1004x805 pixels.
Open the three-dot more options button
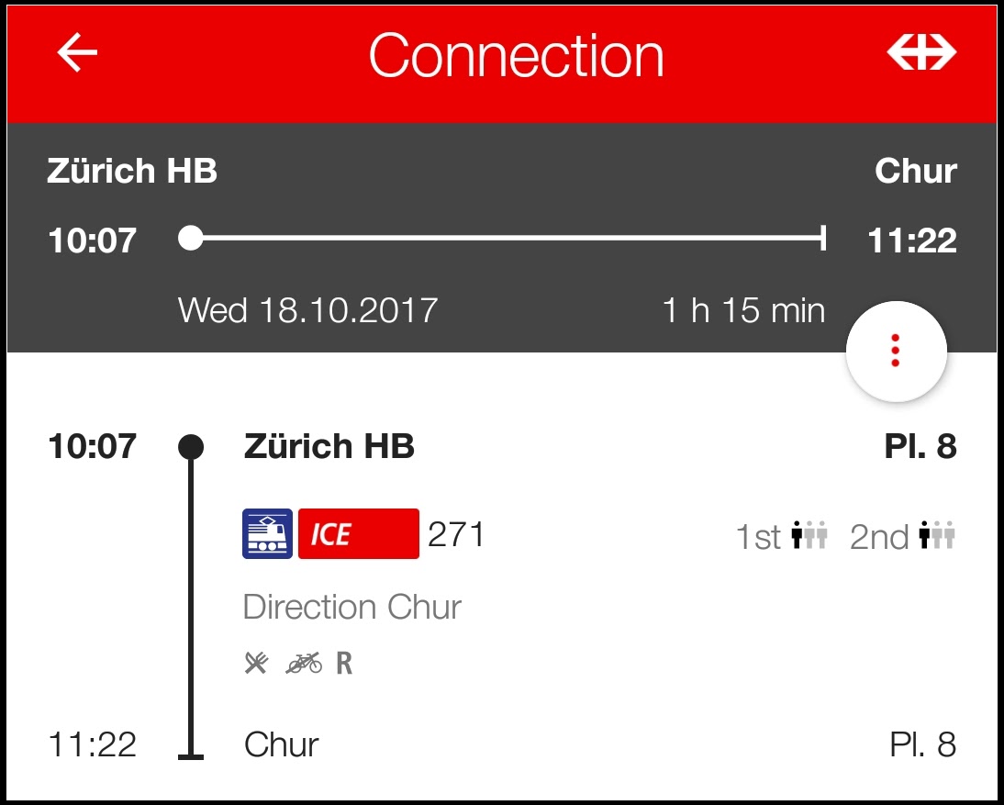tap(896, 352)
